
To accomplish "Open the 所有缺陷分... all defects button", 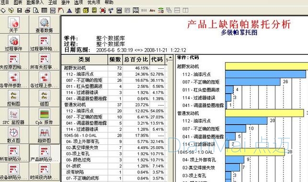I will click(x=14, y=153).
